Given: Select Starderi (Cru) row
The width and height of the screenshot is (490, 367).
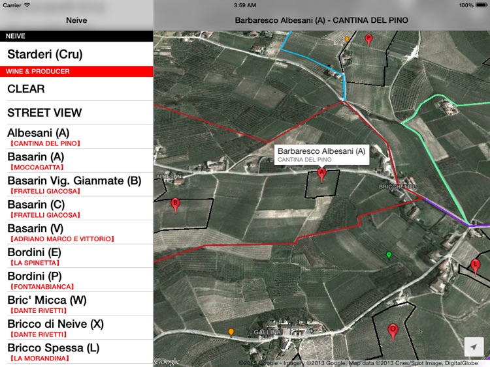Looking at the screenshot, I should (76, 54).
